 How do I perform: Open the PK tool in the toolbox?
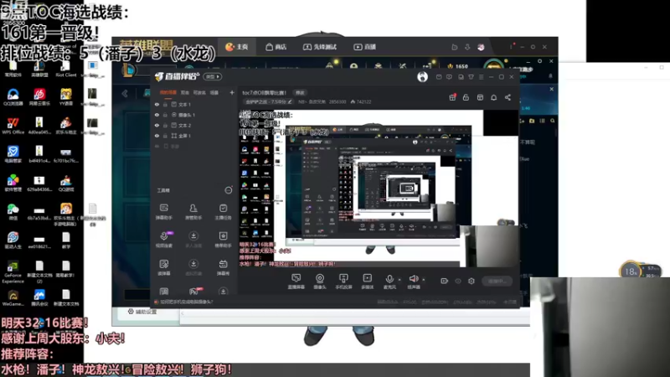pyautogui.click(x=194, y=292)
